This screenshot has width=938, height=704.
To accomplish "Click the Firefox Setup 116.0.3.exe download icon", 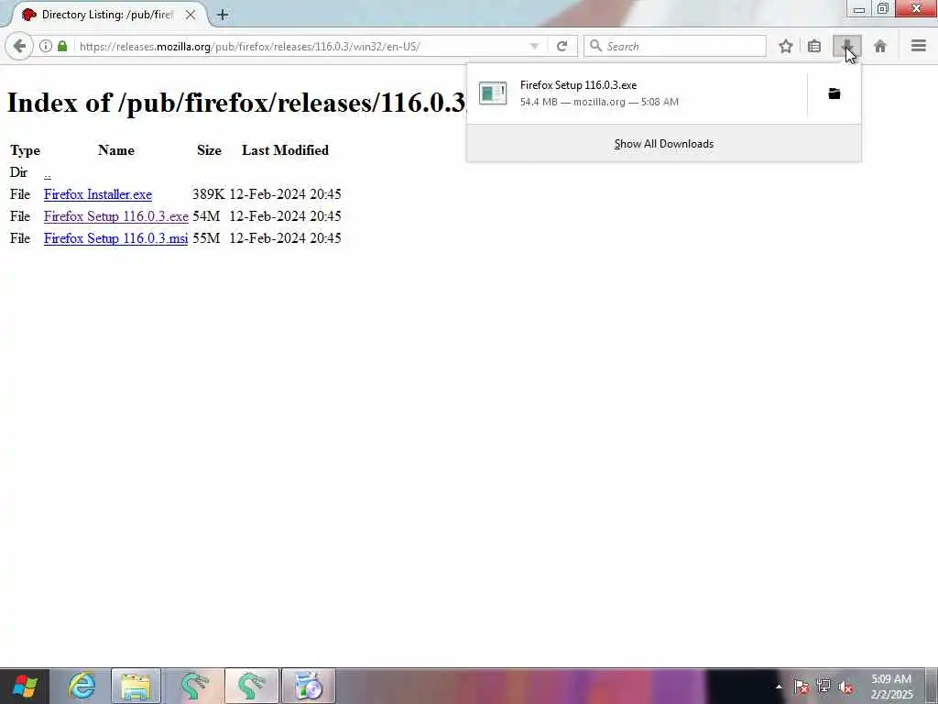I will [x=493, y=93].
